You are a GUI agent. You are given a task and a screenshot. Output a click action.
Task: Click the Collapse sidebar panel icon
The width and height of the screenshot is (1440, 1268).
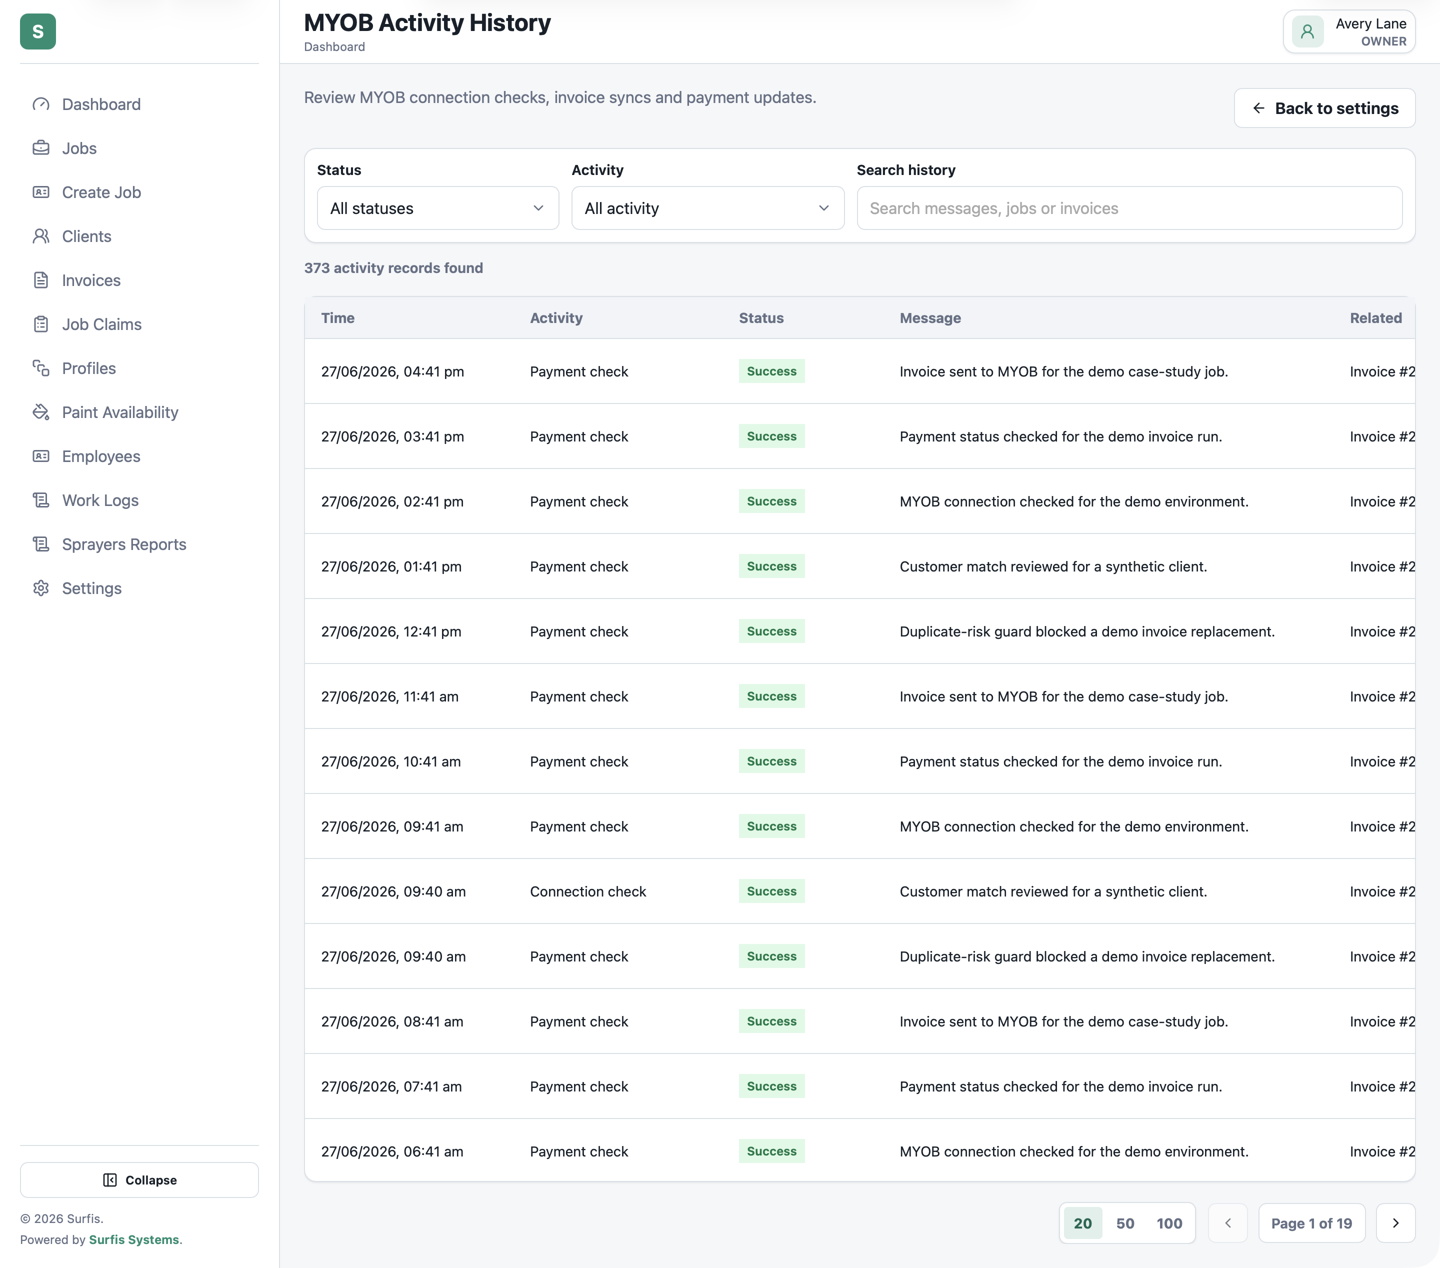coord(110,1180)
